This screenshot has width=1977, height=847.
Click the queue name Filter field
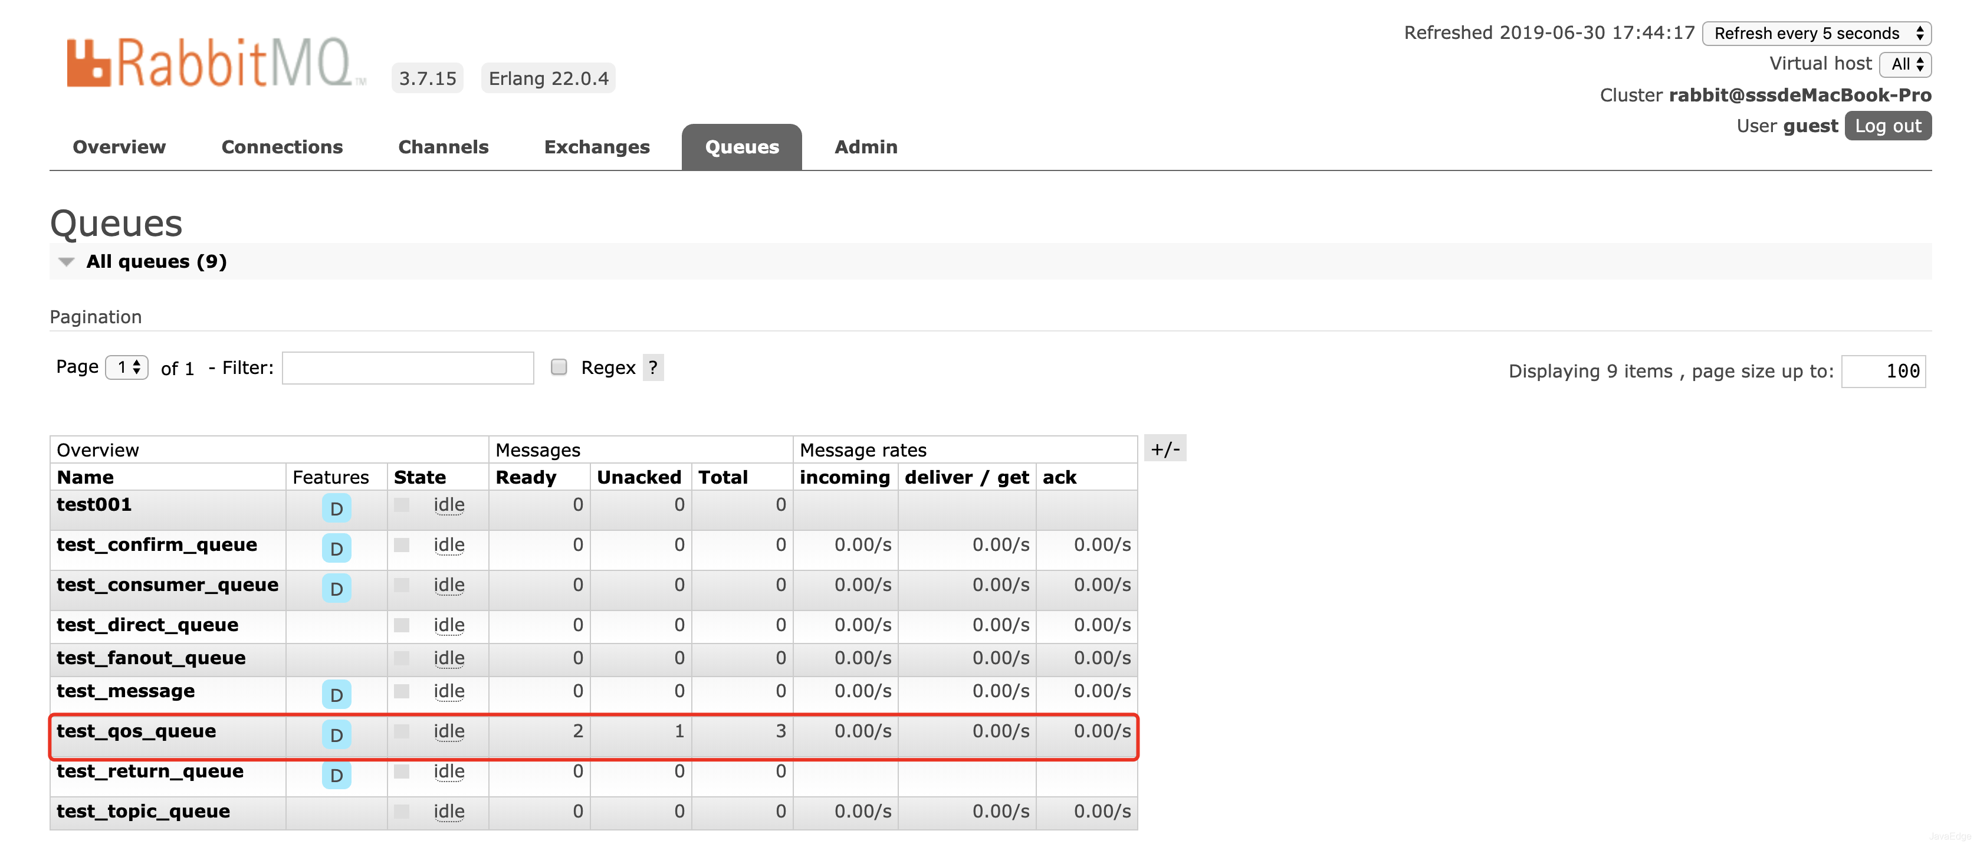(x=408, y=368)
